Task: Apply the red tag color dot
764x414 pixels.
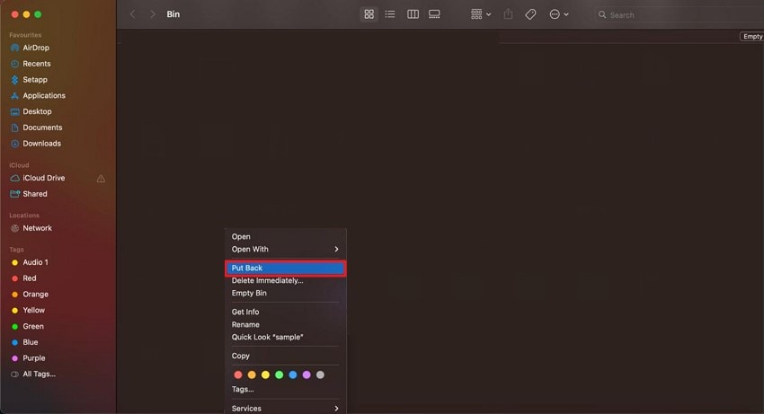Action: [238, 375]
